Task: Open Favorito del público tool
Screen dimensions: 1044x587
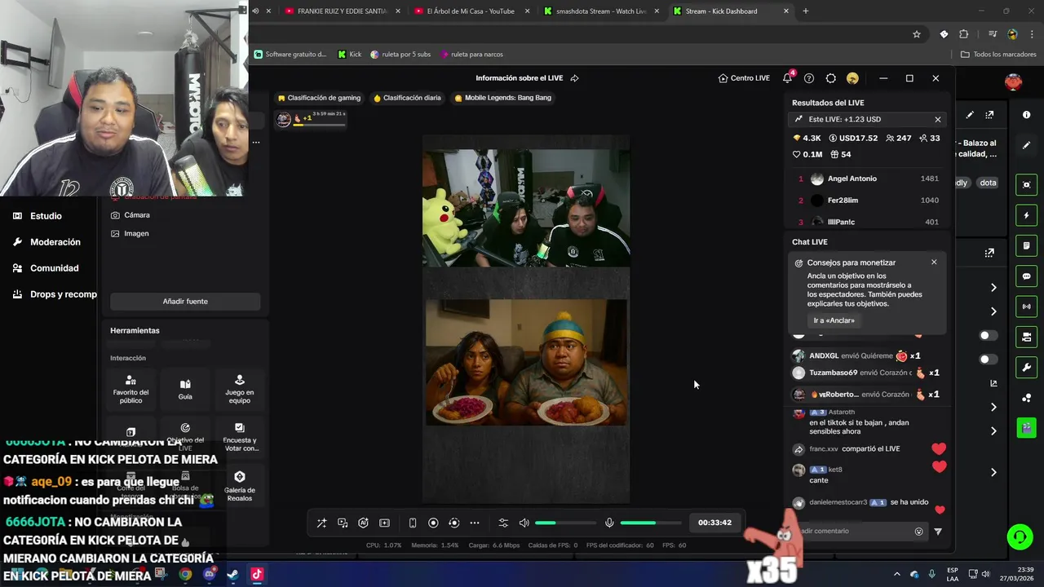Action: 130,390
